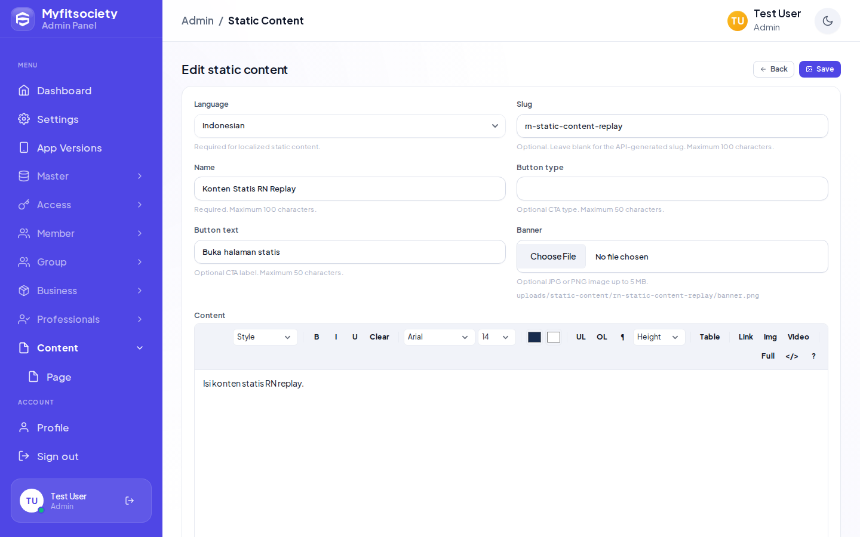860x537 pixels.
Task: Expand the Master sidebar menu
Action: pos(81,176)
